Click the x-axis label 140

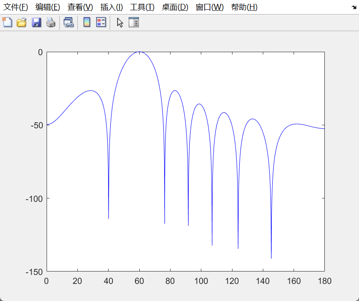click(x=263, y=281)
